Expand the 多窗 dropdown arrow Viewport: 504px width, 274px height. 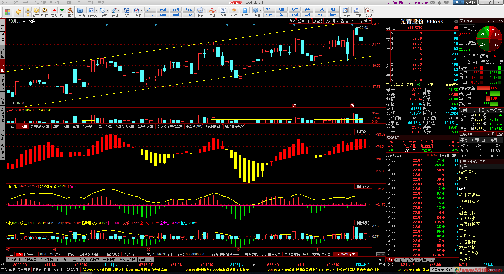361,10
